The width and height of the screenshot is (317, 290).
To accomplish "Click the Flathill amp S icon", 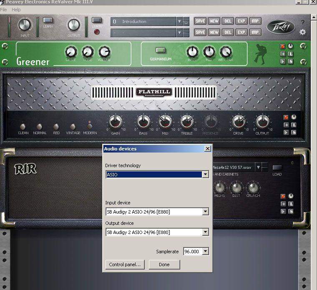I will point(294,132).
